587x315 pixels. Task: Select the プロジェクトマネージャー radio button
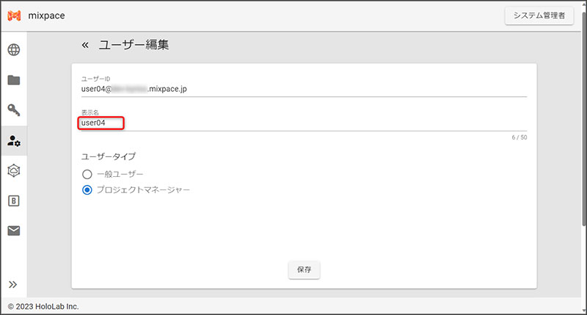tap(87, 190)
